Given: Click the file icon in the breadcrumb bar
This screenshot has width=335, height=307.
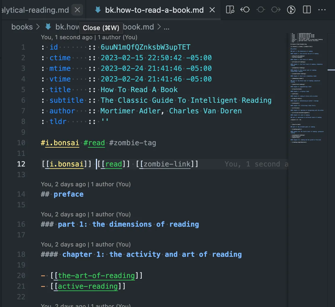Looking at the screenshot, I should click(x=48, y=27).
